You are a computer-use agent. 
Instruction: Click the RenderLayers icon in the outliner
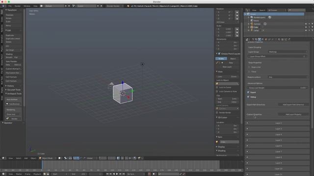click(252, 18)
